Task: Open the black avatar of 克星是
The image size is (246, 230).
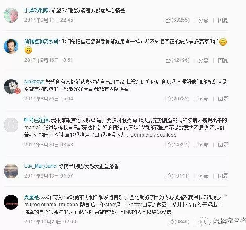Action: 11,202
